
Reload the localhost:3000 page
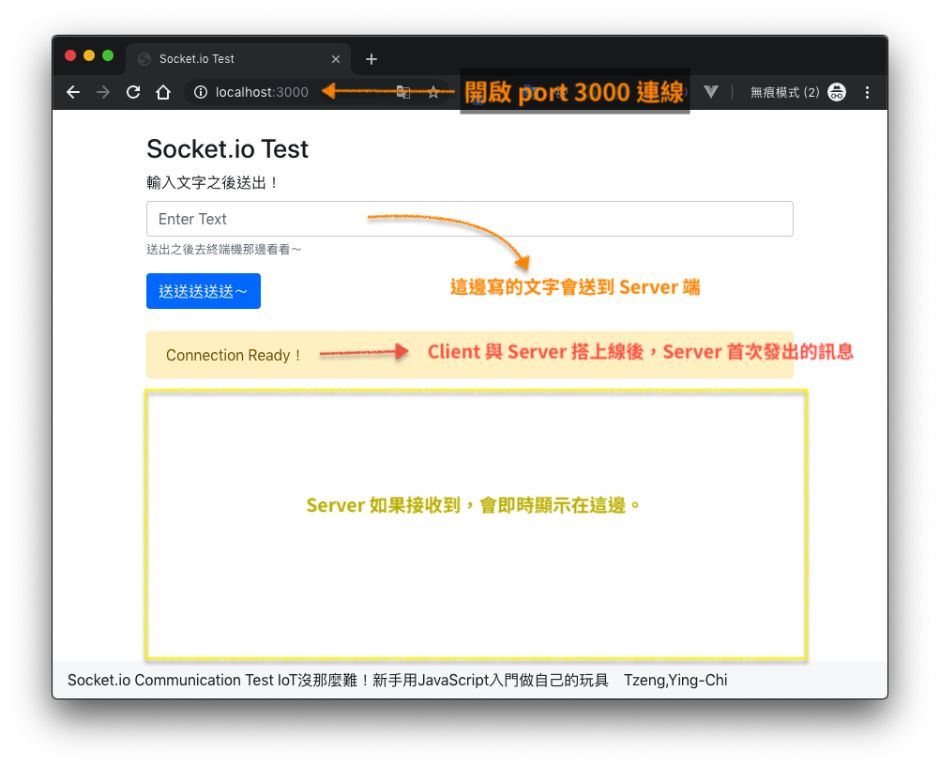pos(133,92)
